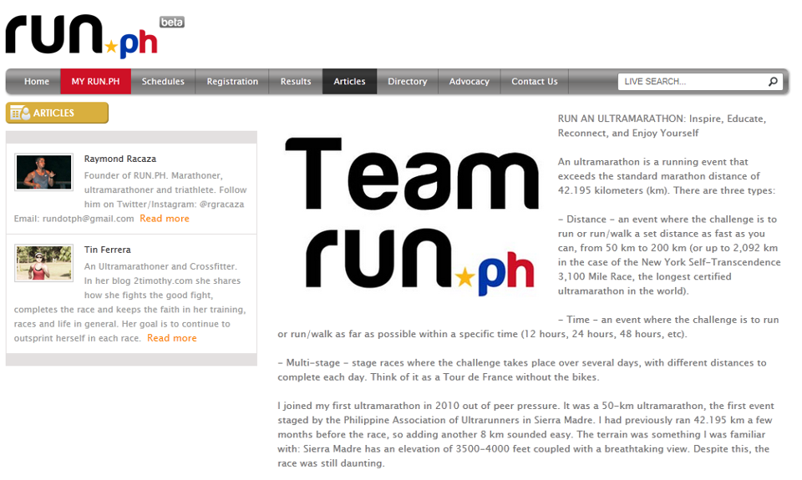Image resolution: width=802 pixels, height=480 pixels.
Task: Open the Directory menu item
Action: point(407,82)
